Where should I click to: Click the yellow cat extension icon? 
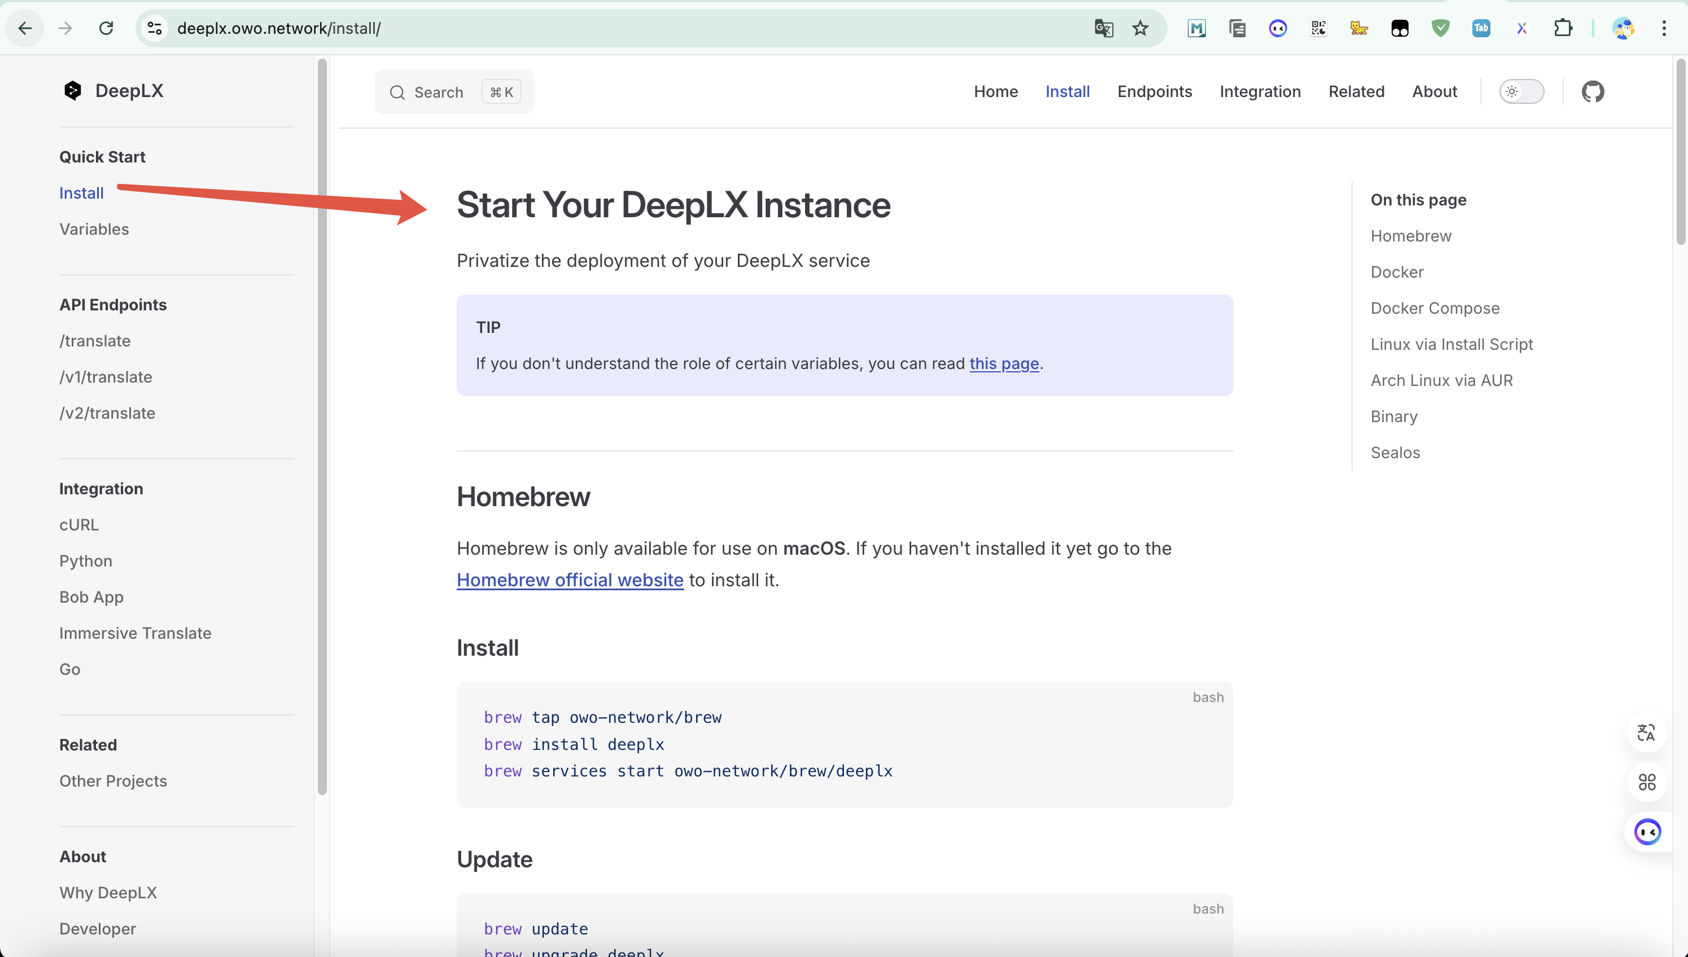(1358, 28)
